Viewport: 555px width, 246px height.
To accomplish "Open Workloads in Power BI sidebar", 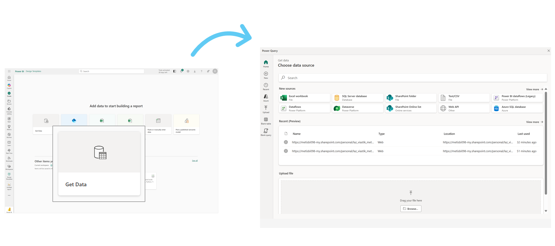I will tap(9, 159).
